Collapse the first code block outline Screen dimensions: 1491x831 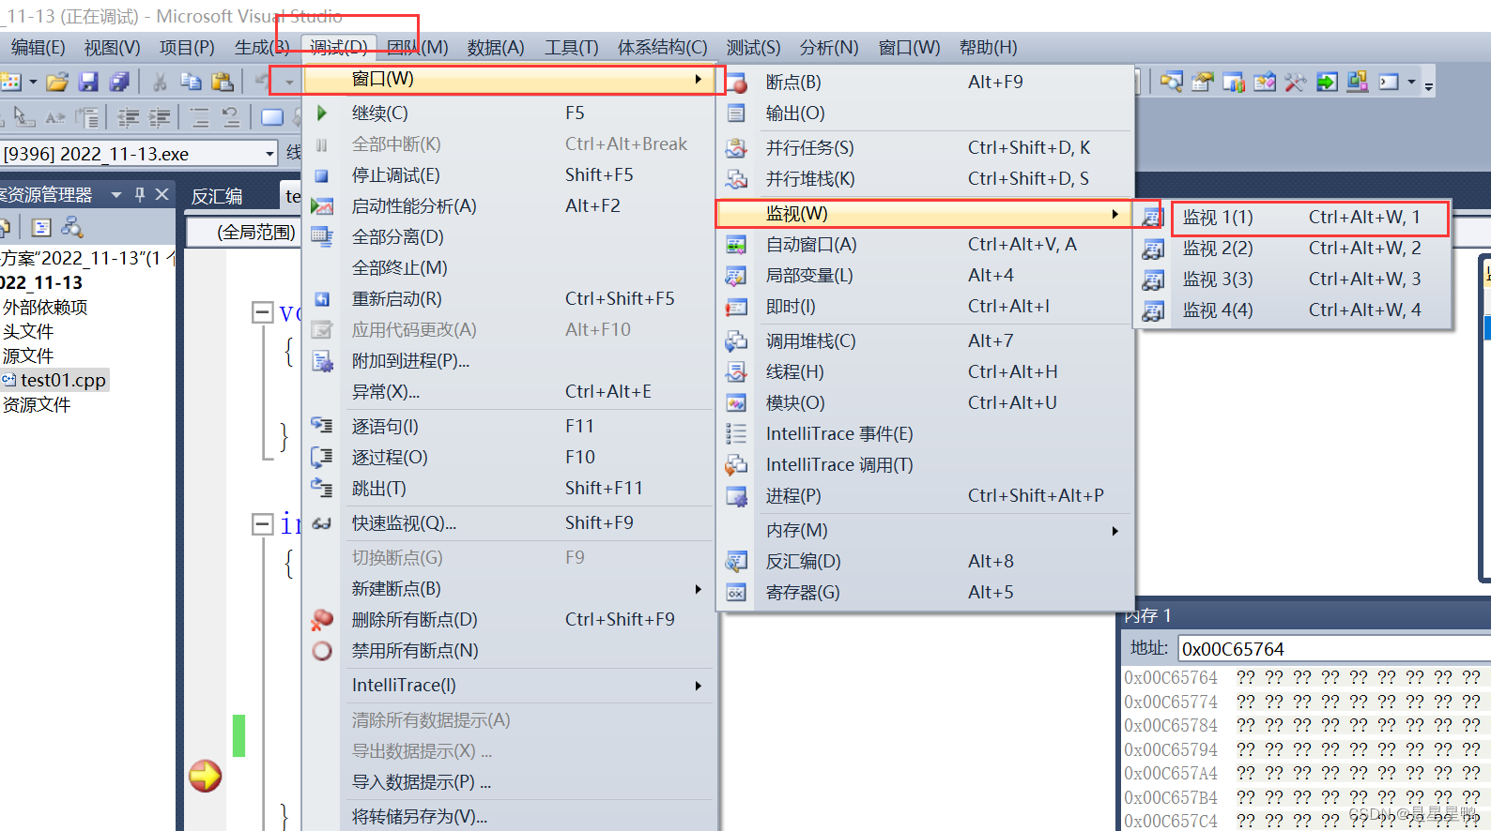(x=262, y=312)
